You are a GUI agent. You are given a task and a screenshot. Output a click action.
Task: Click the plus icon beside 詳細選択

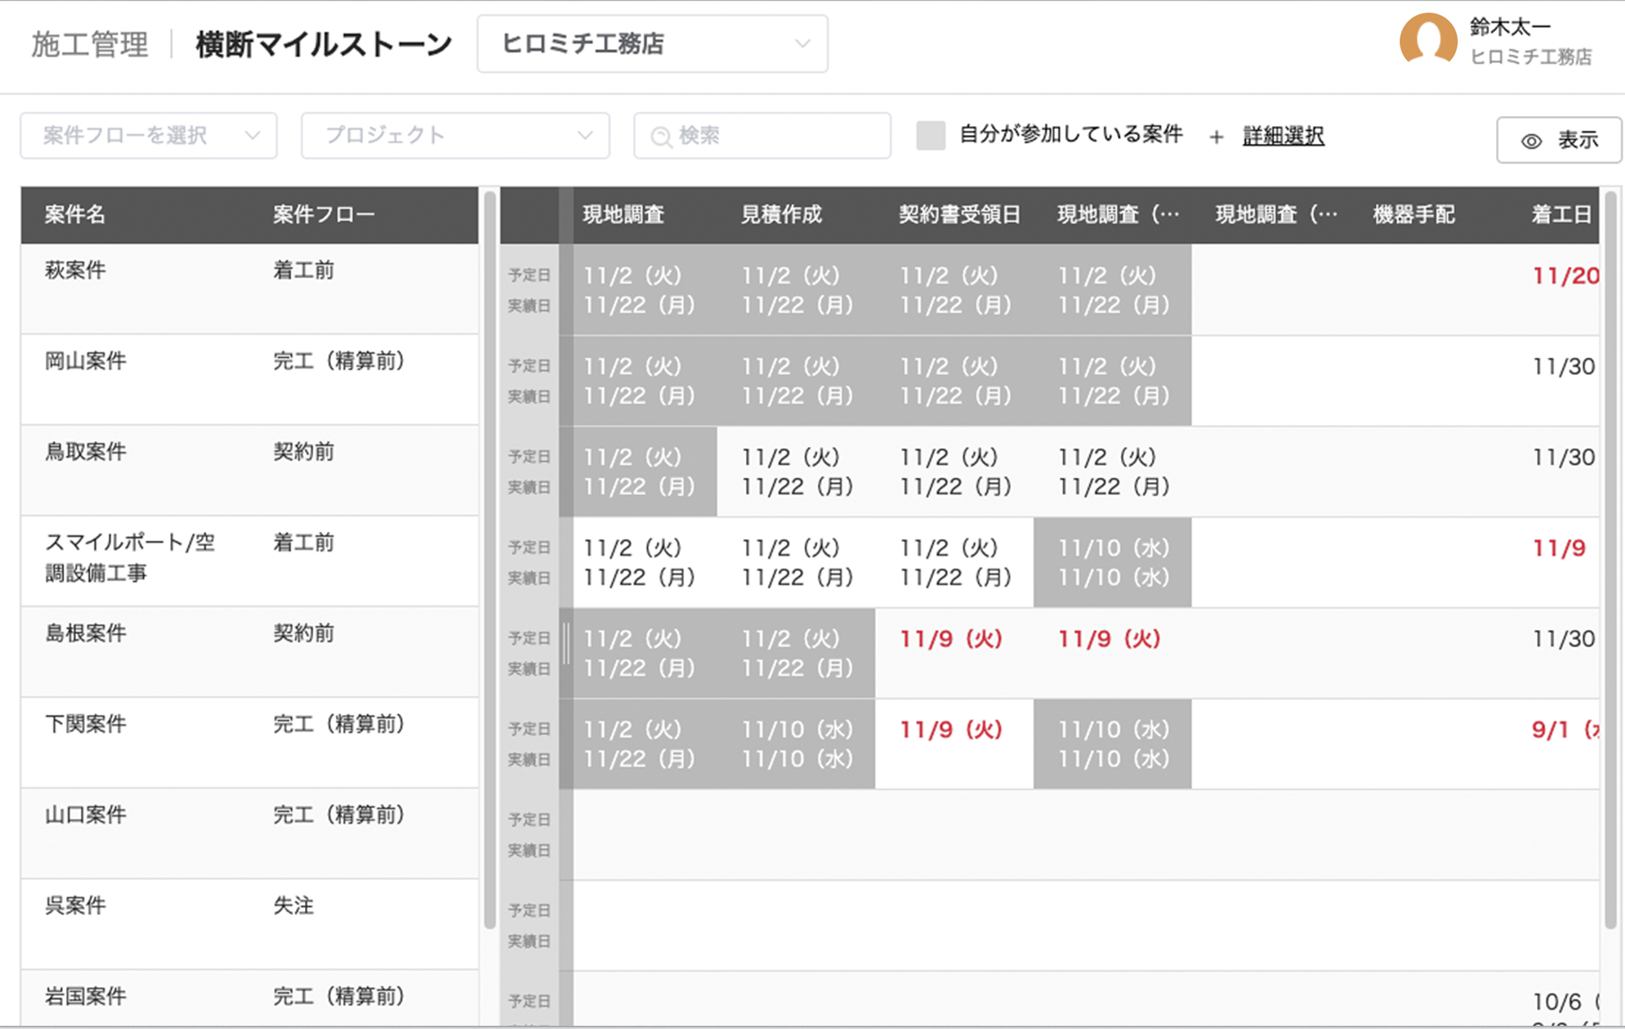[1216, 137]
